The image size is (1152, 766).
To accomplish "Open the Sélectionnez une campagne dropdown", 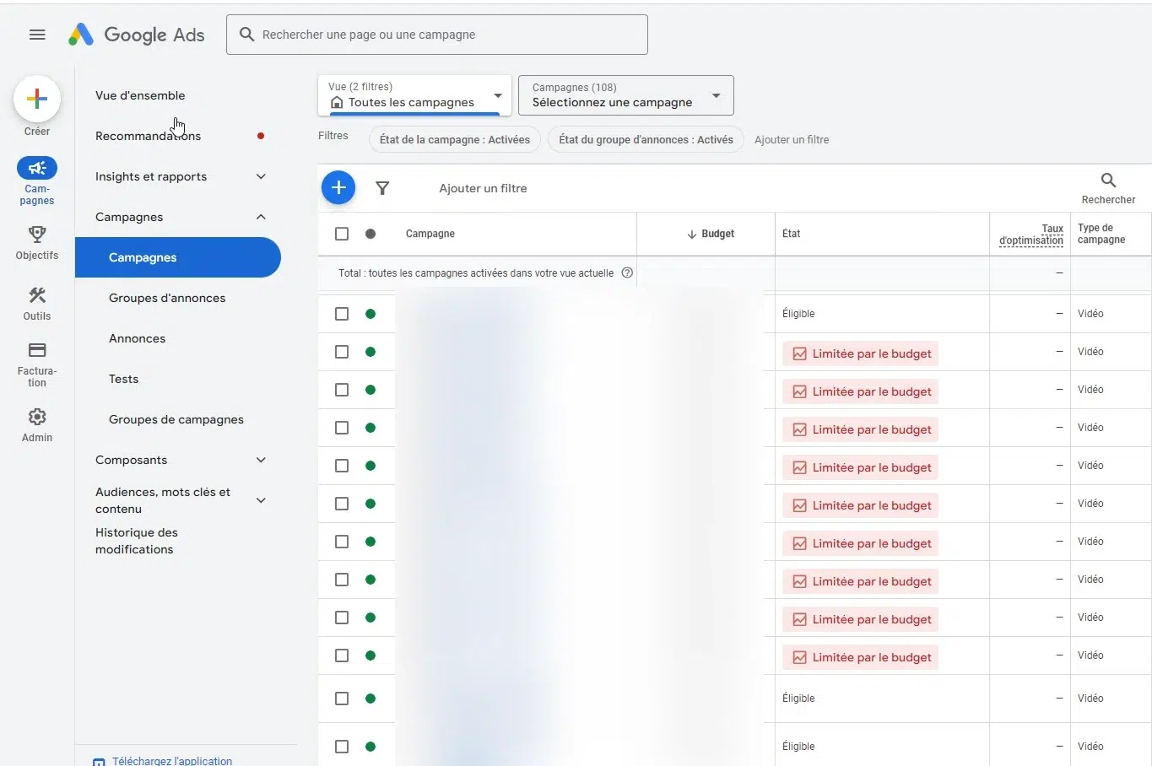I will [x=626, y=95].
